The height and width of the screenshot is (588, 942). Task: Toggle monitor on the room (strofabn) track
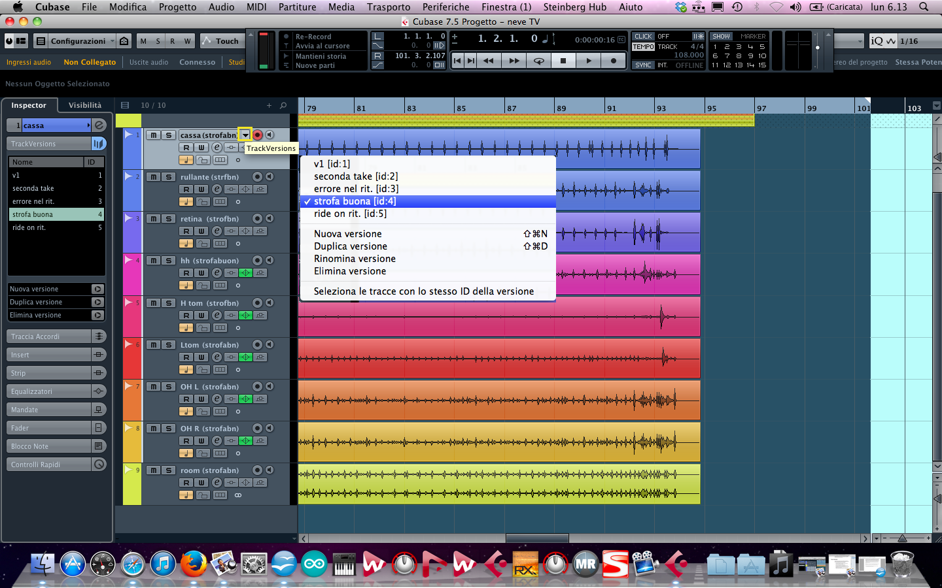[x=270, y=470]
